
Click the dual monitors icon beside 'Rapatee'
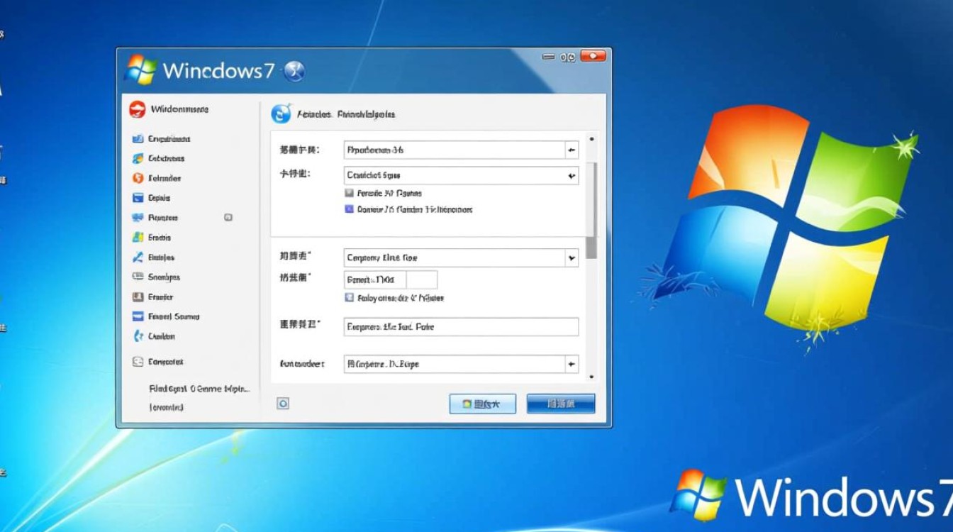click(138, 218)
